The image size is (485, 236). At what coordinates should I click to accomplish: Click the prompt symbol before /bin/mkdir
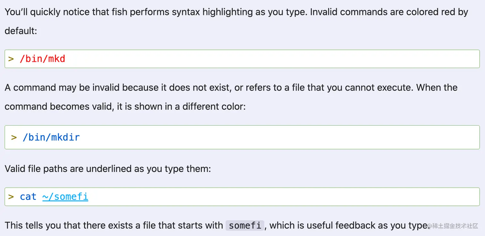click(x=14, y=137)
